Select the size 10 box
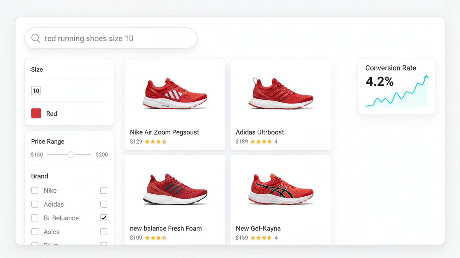460x258 pixels. point(36,91)
